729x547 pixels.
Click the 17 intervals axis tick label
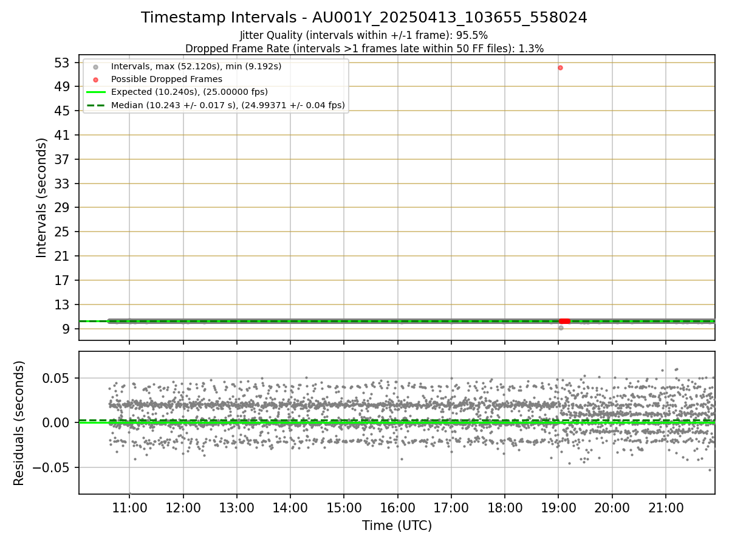63,281
